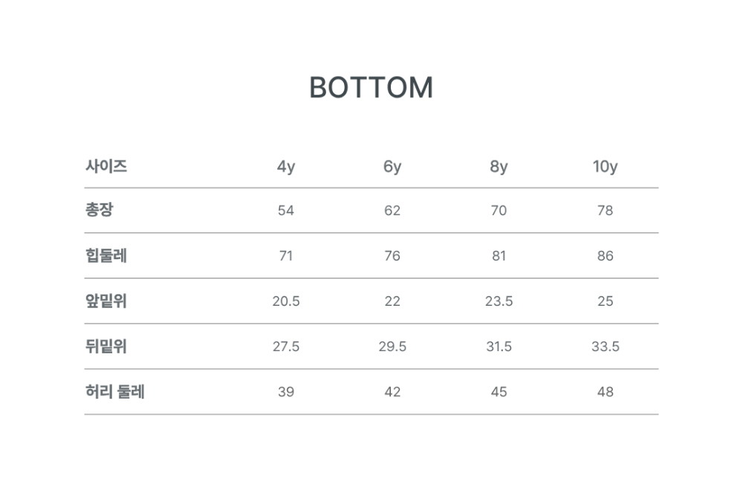Viewport: 743px width, 481px height.
Task: Click the 뒤밑위 value 29.5
Action: [392, 347]
